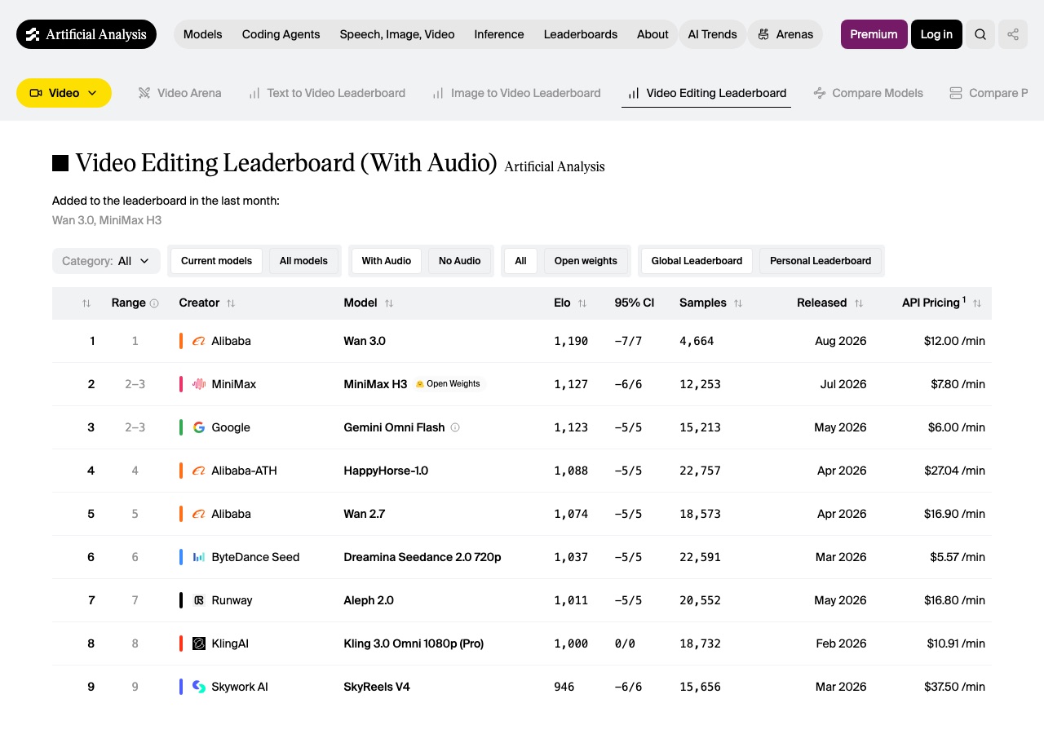Image resolution: width=1044 pixels, height=734 pixels.
Task: Select the Personal Leaderboard option
Action: [x=821, y=261]
